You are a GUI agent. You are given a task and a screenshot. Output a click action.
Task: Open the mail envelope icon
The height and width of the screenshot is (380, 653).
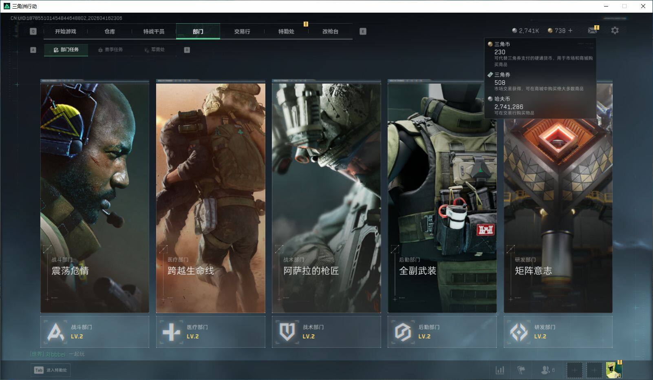pyautogui.click(x=592, y=31)
